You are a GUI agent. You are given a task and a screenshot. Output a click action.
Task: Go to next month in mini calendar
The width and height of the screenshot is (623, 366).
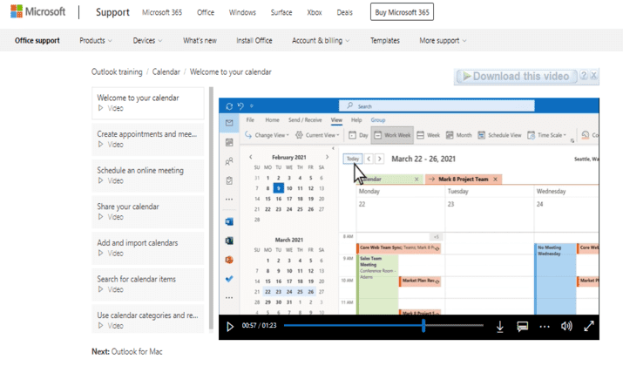point(327,157)
